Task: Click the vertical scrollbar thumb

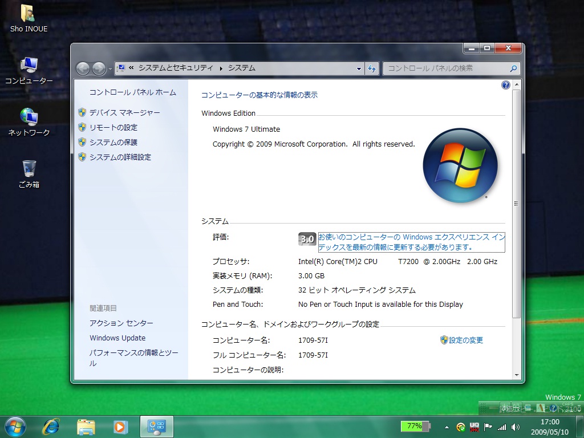Action: click(516, 204)
